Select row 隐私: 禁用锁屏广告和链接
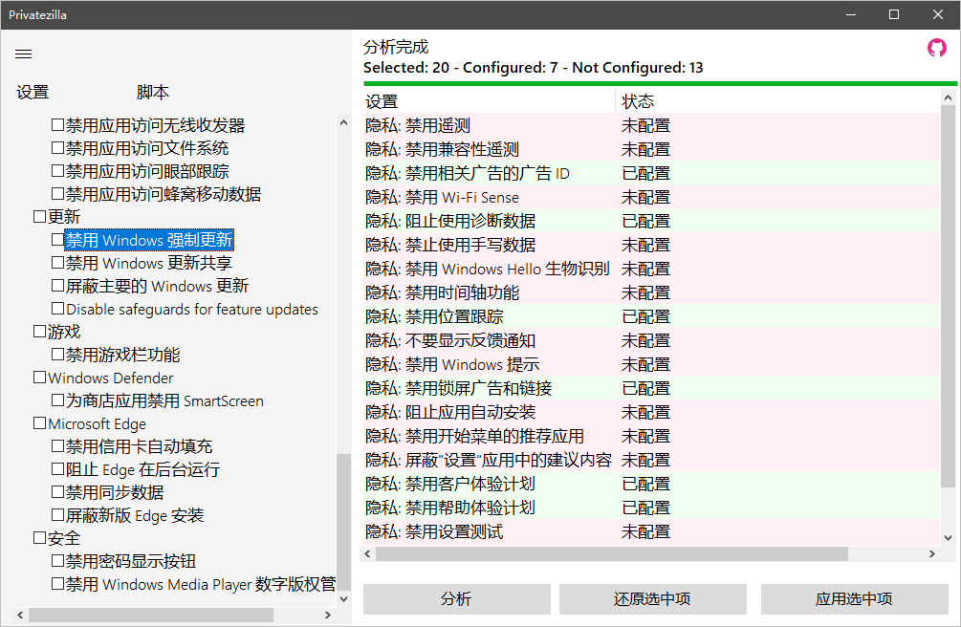Image resolution: width=961 pixels, height=627 pixels. (x=651, y=389)
